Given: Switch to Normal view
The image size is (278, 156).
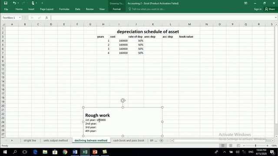Looking at the screenshot, I should pyautogui.click(x=223, y=146).
